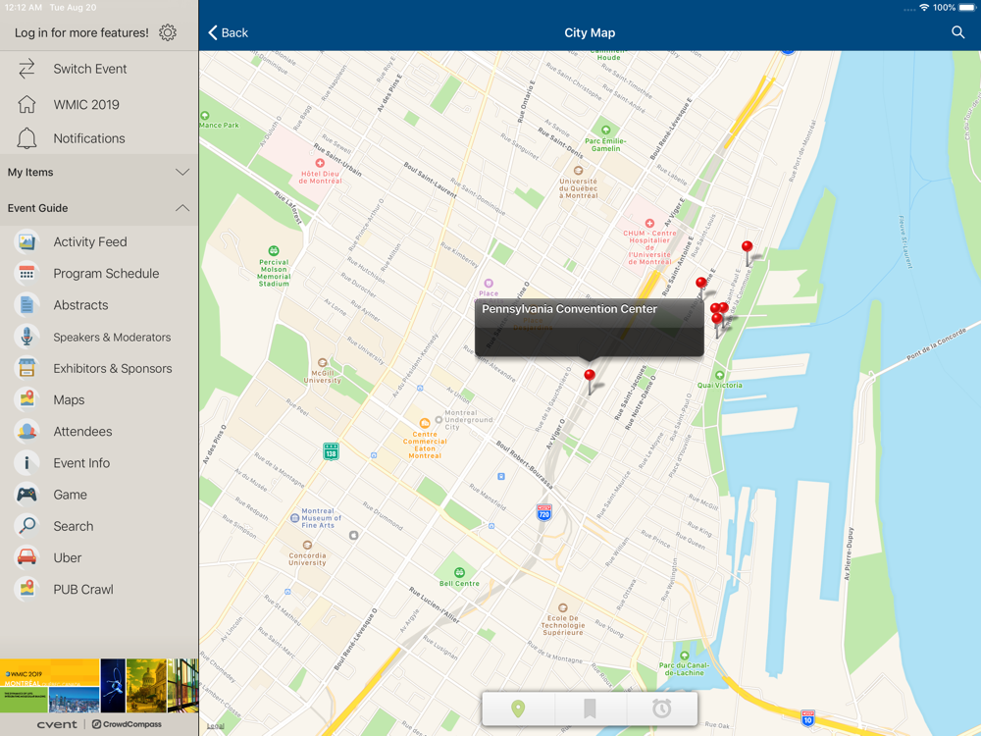
Task: Tap the Hôtel Dieu de Montréal marker
Action: [x=320, y=163]
